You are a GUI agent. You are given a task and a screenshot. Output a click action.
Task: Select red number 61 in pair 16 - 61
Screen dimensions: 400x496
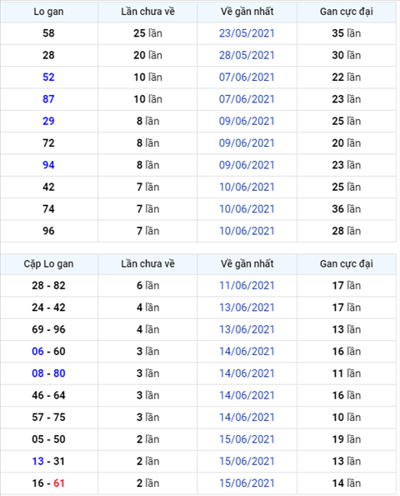coord(59,483)
